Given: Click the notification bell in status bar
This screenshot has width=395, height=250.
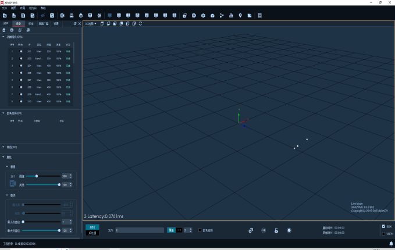Looking at the screenshot, I should [x=391, y=244].
